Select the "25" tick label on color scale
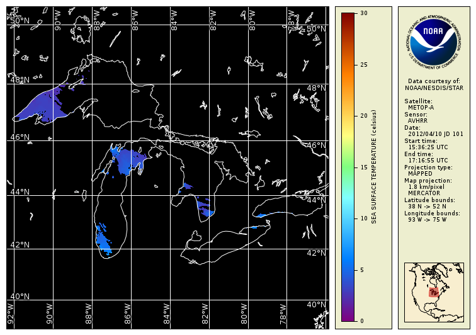 [x=364, y=65]
